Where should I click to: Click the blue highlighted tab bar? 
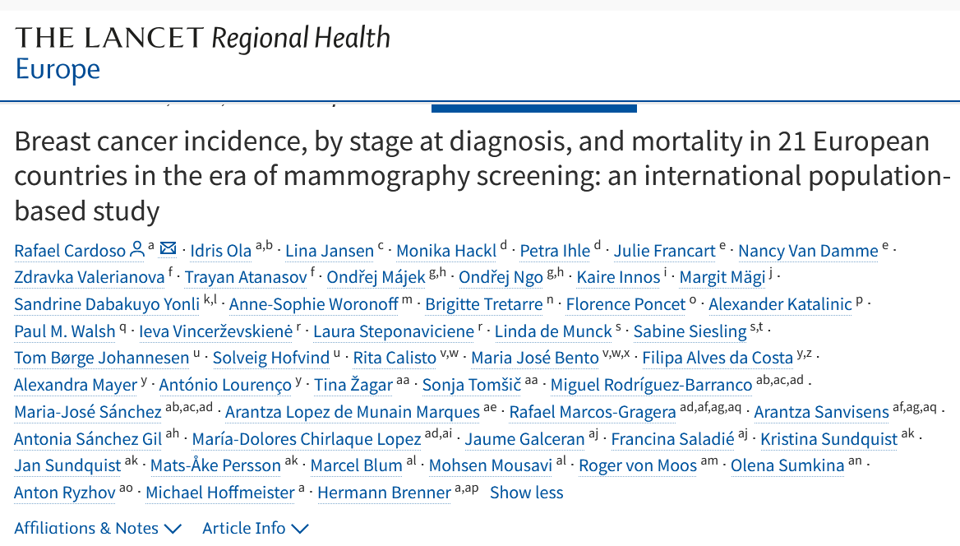533,108
